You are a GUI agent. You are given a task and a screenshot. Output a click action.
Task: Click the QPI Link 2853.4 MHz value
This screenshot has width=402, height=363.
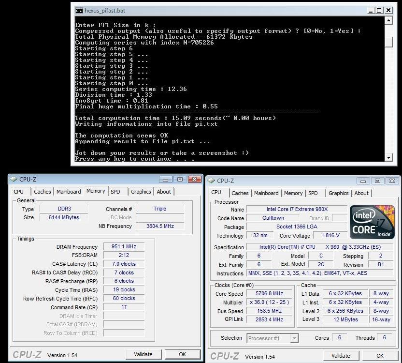pyautogui.click(x=269, y=319)
